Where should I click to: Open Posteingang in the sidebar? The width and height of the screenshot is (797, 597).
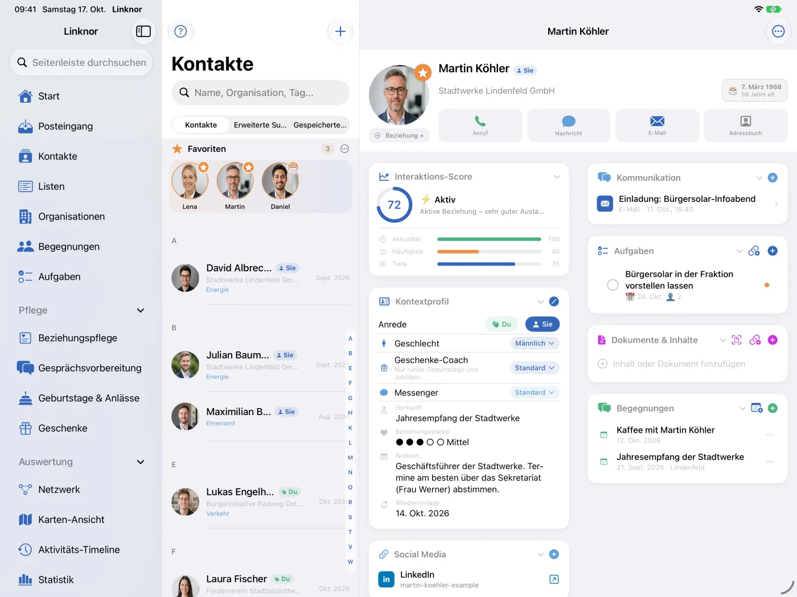click(x=81, y=126)
